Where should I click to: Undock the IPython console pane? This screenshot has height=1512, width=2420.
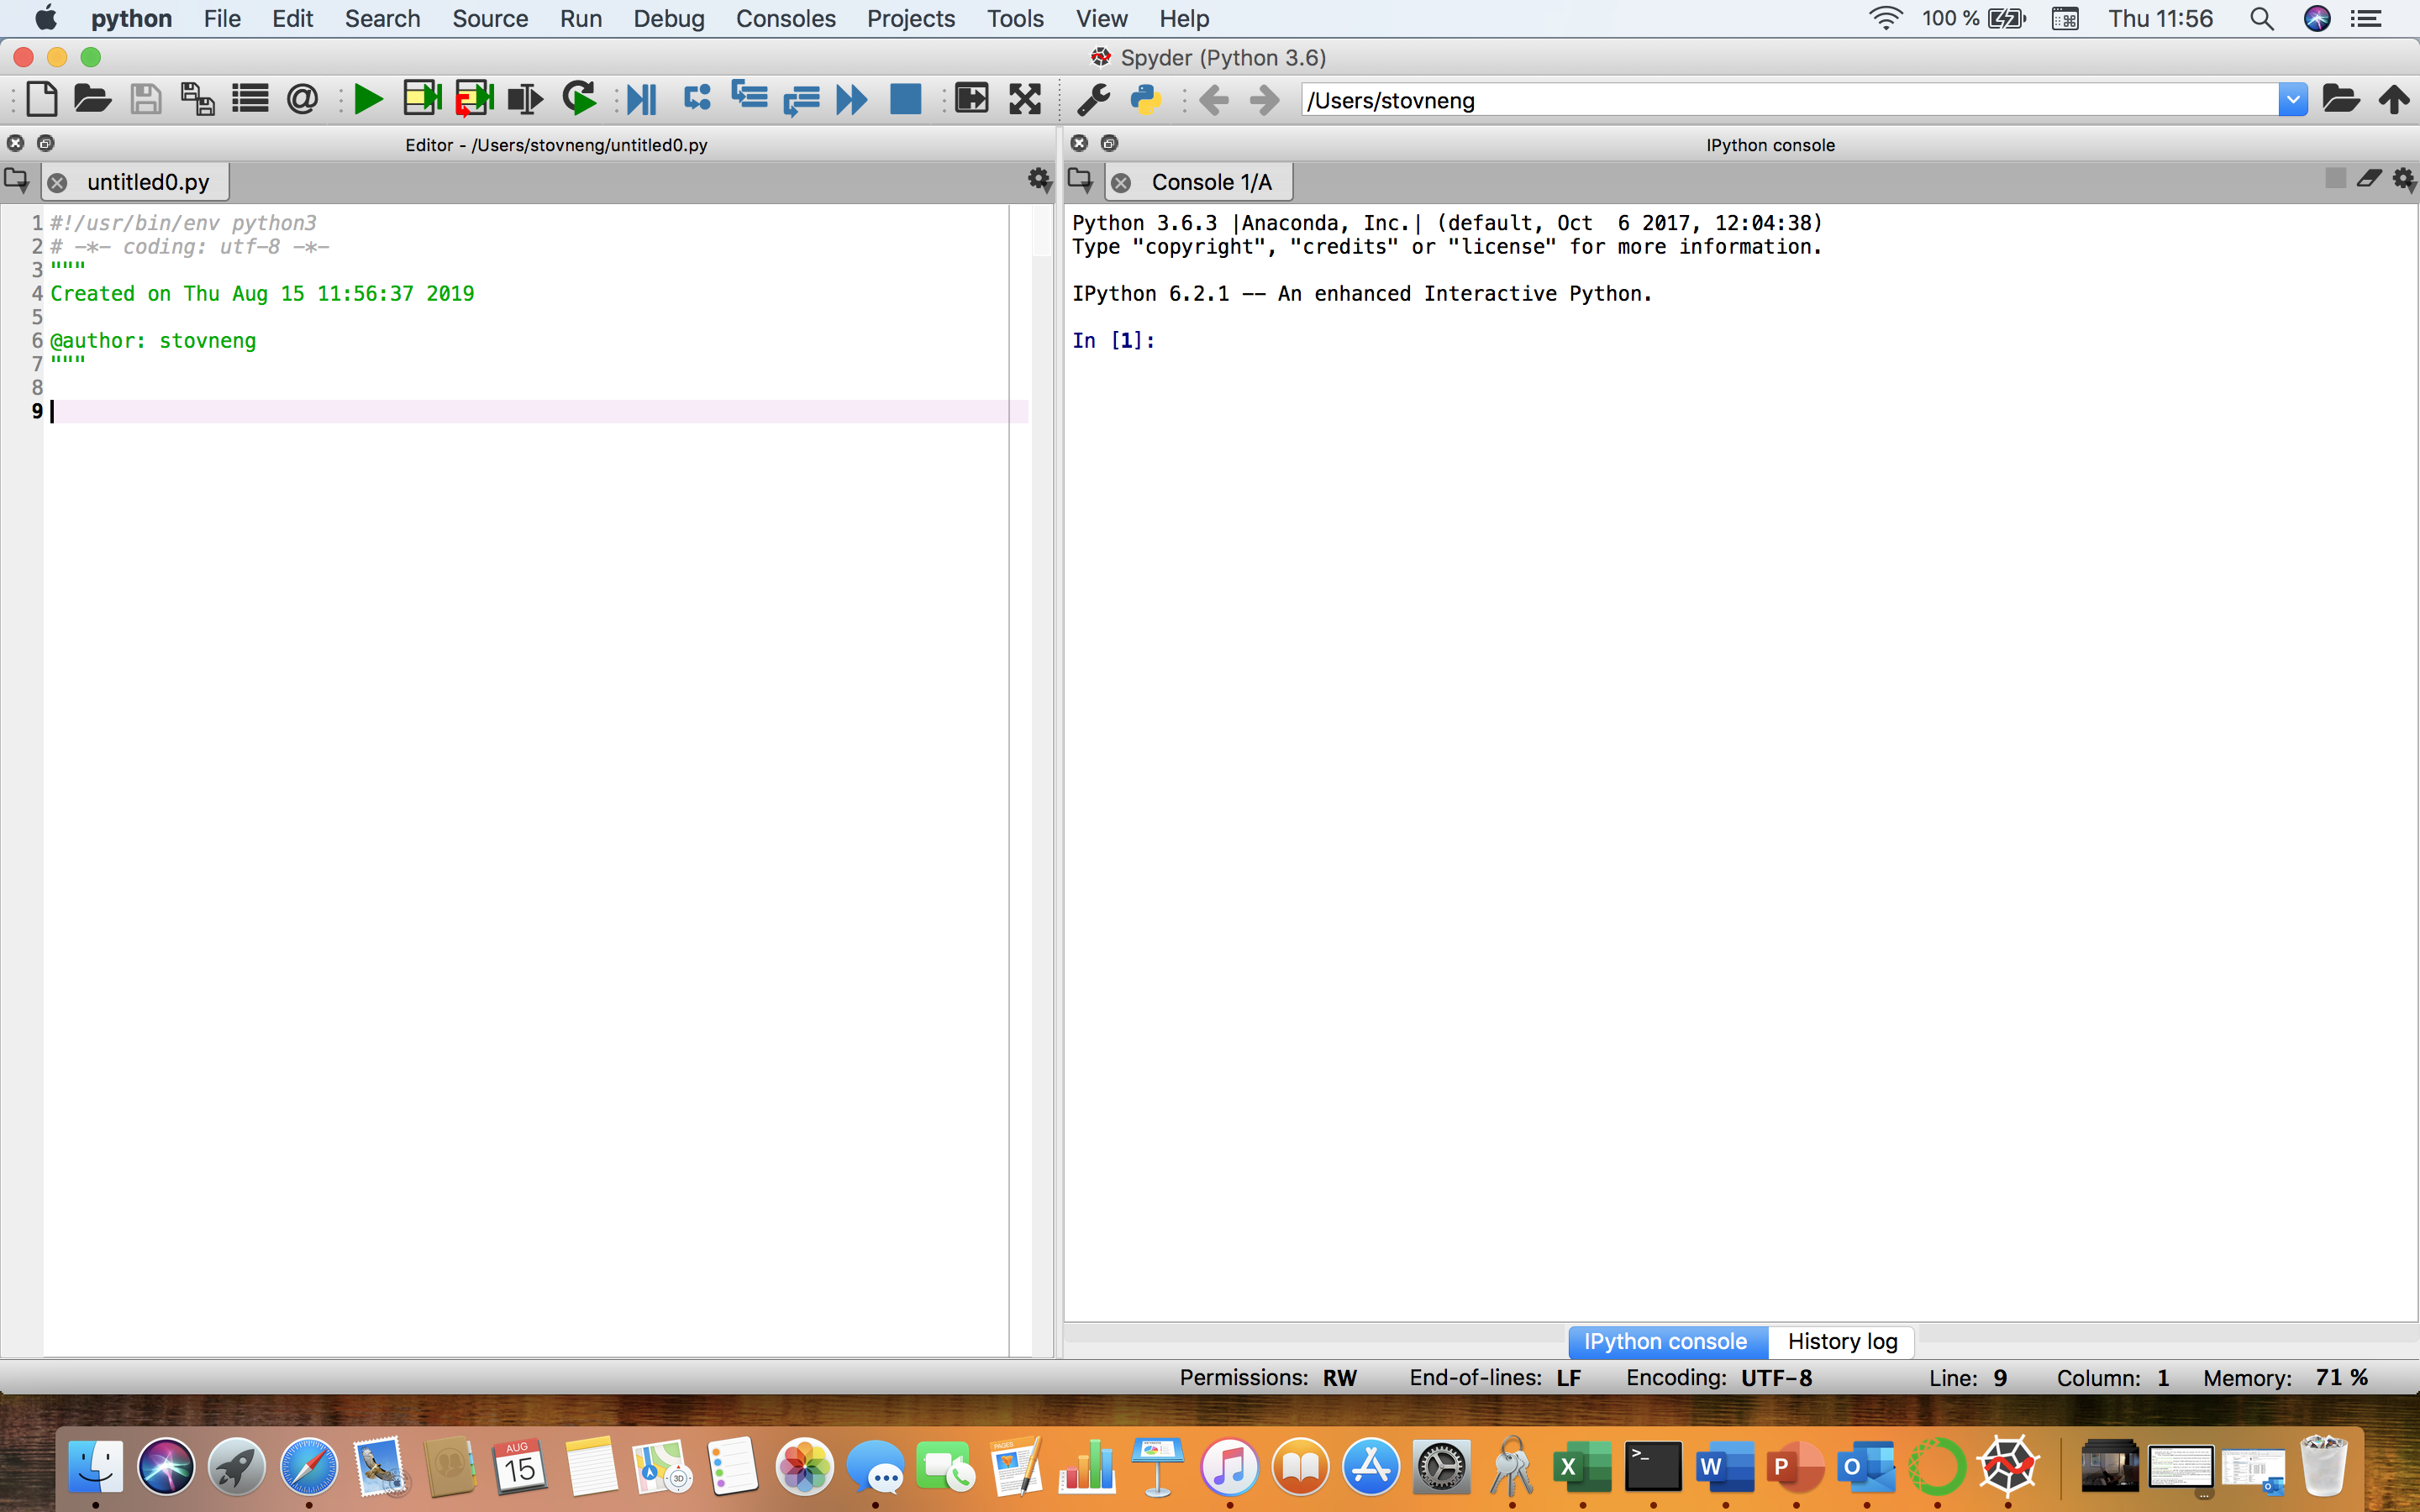(1109, 143)
